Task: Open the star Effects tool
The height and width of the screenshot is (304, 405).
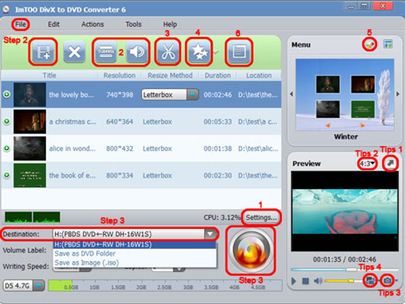Action: point(199,52)
